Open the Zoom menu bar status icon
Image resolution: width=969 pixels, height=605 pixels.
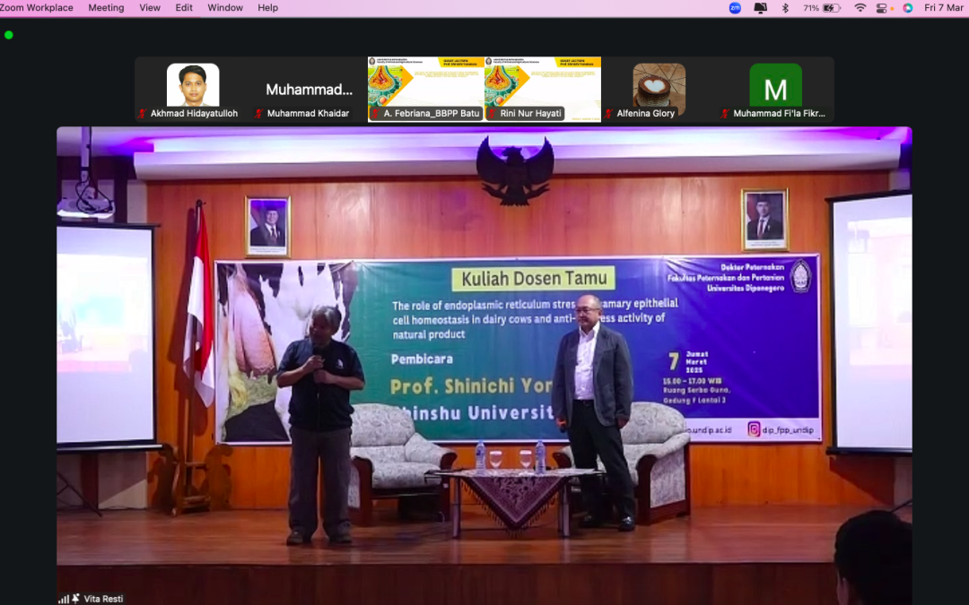click(x=735, y=8)
